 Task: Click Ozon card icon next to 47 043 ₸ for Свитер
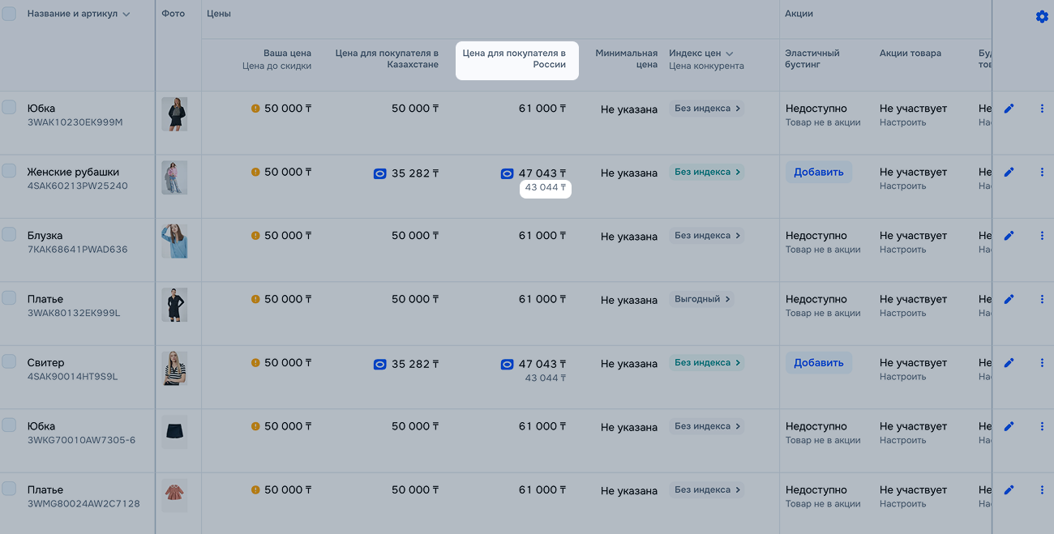click(x=507, y=365)
